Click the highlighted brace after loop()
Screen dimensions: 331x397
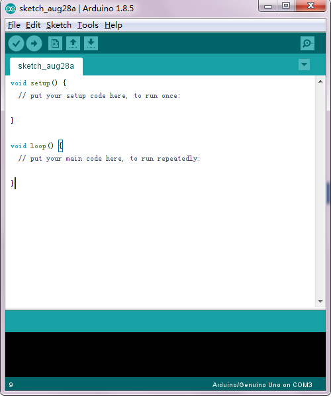60,146
